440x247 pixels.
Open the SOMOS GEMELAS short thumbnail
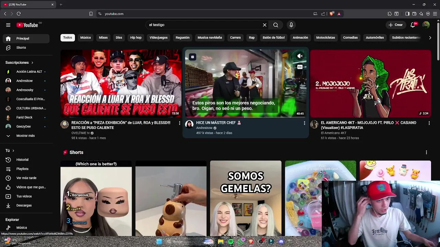(x=245, y=198)
